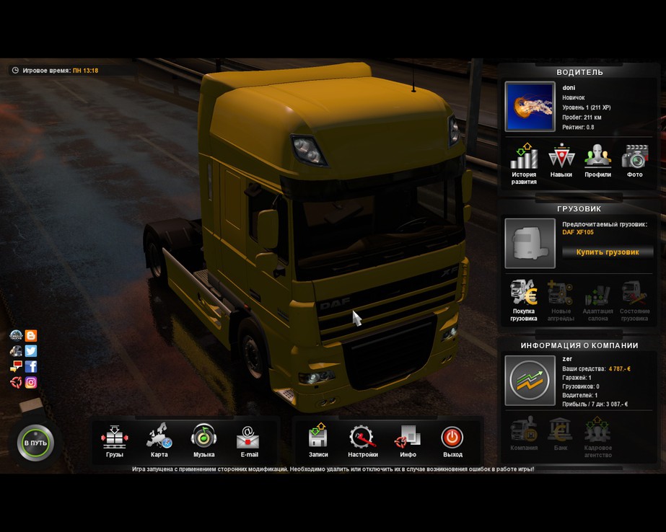Image resolution: width=666 pixels, height=532 pixels.
Task: Open the red lifebuoy support icon
Action: tap(16, 382)
